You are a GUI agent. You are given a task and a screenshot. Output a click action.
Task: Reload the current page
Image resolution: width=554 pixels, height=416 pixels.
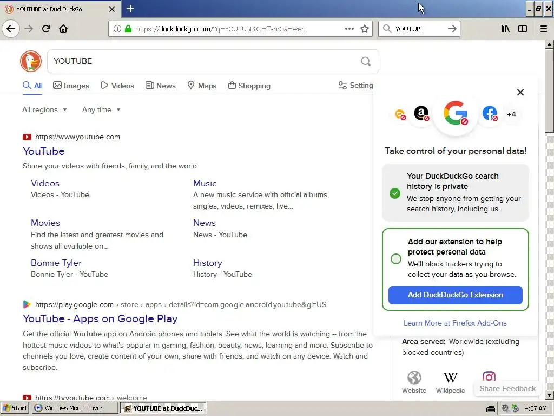pyautogui.click(x=46, y=29)
